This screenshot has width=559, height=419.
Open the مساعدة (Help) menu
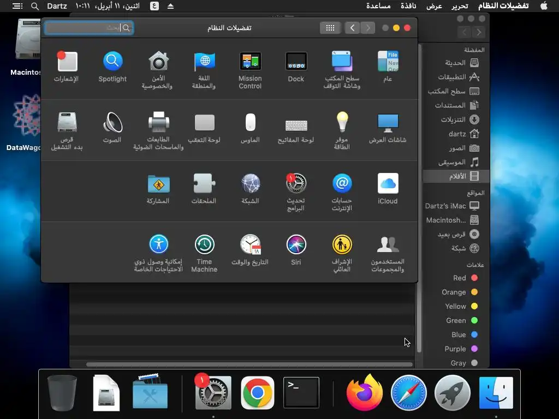click(x=378, y=6)
